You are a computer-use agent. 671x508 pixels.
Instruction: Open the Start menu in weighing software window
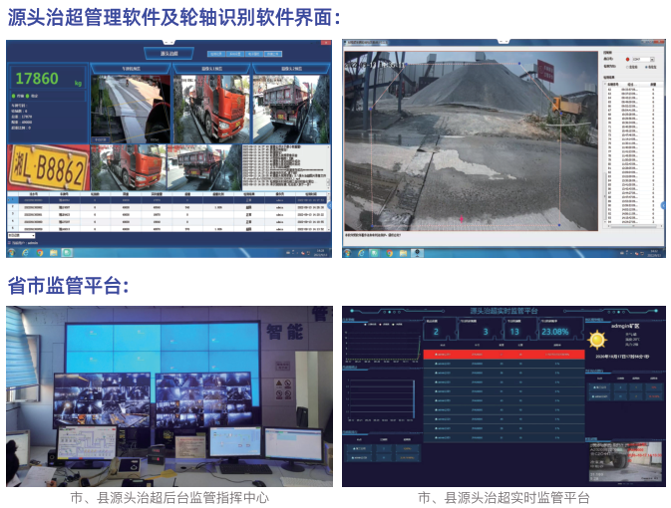click(12, 253)
